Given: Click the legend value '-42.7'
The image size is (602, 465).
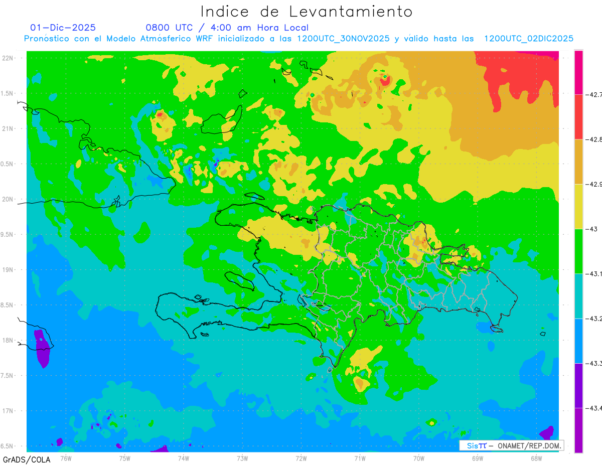Looking at the screenshot, I should coord(594,94).
